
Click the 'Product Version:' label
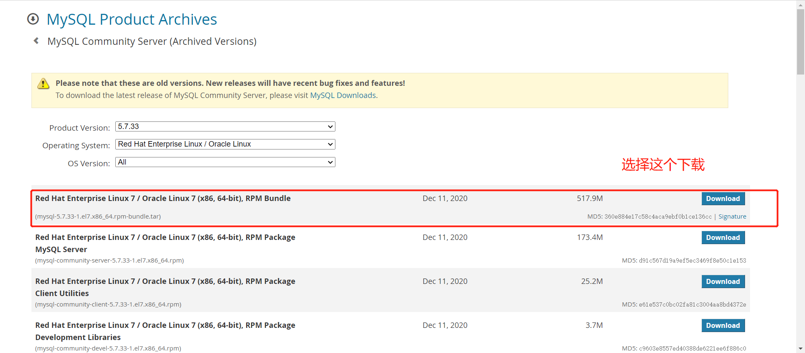click(x=80, y=128)
